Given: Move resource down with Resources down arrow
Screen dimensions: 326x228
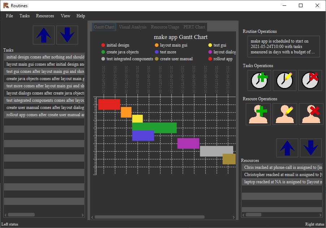Looking at the screenshot, I should tap(310, 148).
